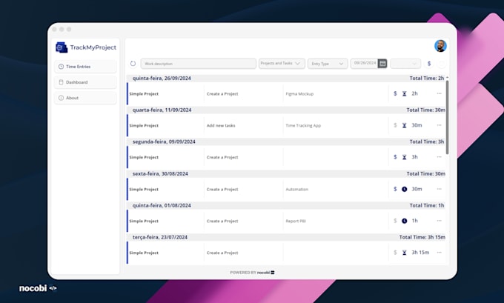Click the clock icon in Time Entries item

[x=61, y=67]
